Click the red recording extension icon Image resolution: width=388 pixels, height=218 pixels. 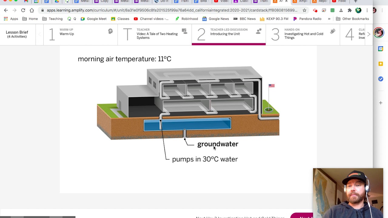pyautogui.click(x=315, y=10)
